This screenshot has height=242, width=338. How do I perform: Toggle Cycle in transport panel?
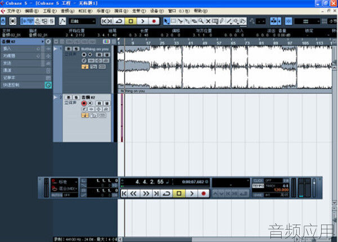point(167,194)
